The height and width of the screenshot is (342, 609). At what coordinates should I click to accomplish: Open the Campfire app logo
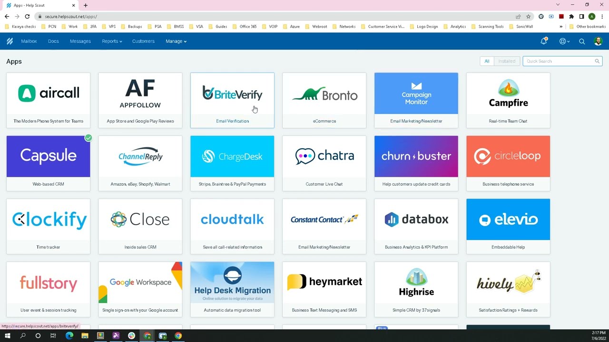pos(508,94)
